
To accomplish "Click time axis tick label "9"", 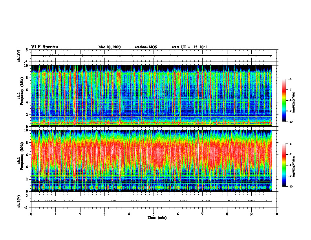I will coord(251,214).
